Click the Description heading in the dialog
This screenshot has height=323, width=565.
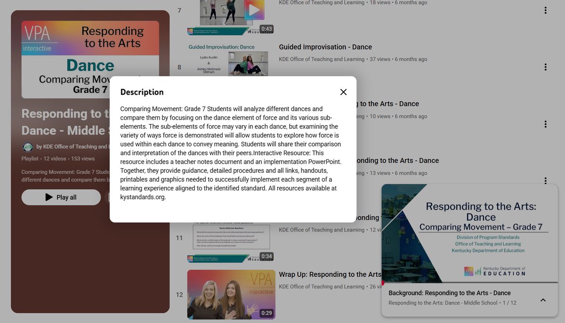(142, 92)
